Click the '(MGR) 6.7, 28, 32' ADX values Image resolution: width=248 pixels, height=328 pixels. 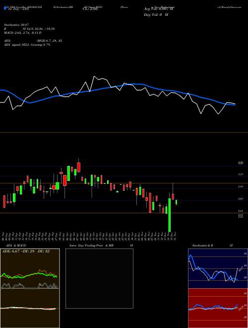[49, 41]
